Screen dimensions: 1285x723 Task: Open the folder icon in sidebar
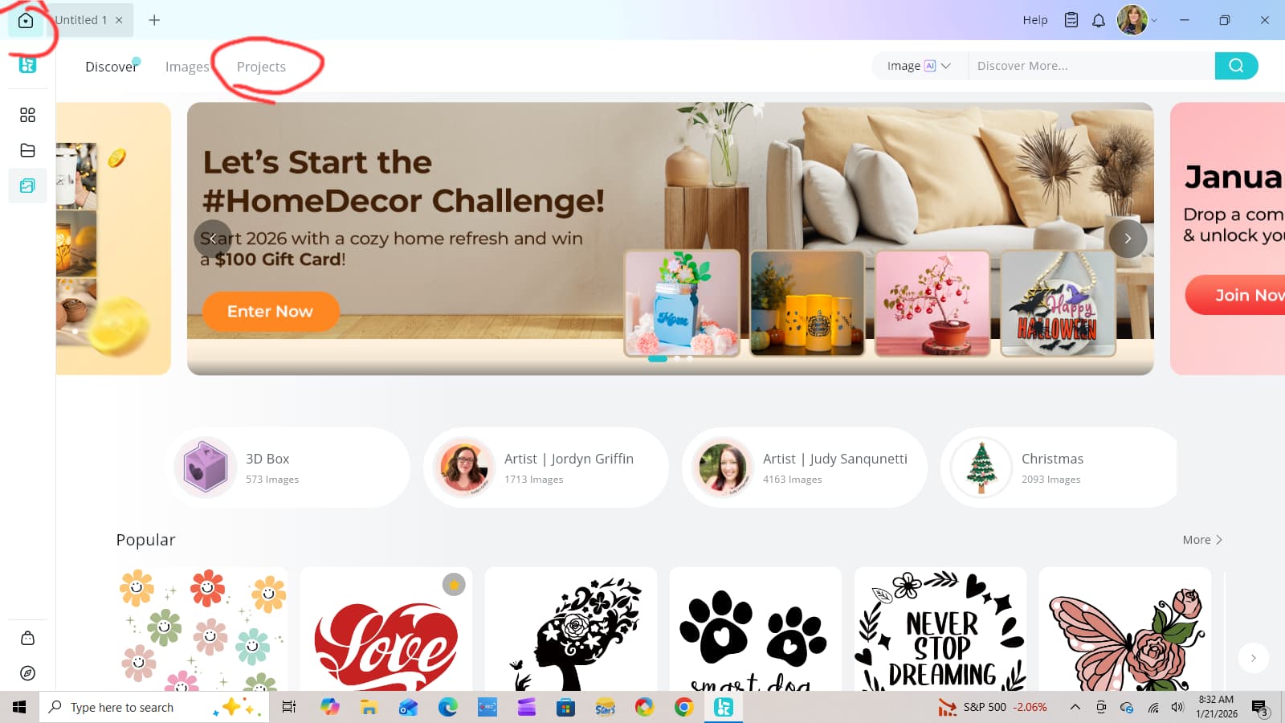tap(27, 150)
